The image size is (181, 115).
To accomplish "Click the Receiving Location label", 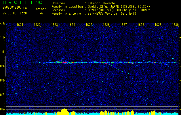I will [67, 7].
